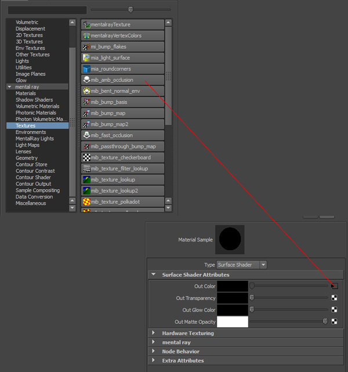Click the Out Transparency color swatch
Screen dimensions: 348x372
[233, 298]
